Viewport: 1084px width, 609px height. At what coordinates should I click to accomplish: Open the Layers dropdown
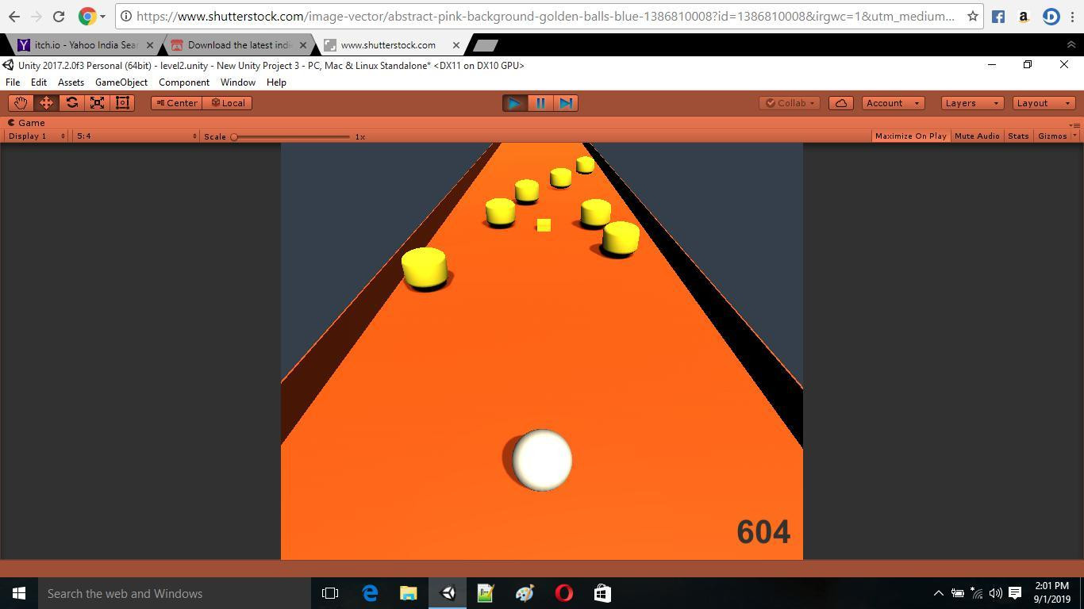point(971,103)
